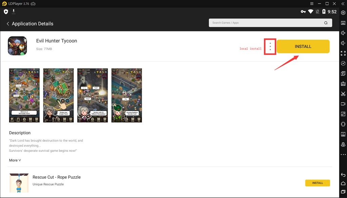
Task: Open the LDPlayer hamburger menu
Action: point(312,4)
